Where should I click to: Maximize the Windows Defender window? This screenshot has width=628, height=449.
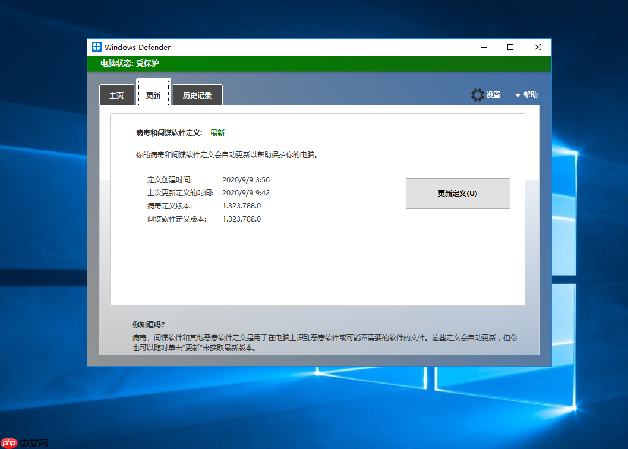click(510, 47)
